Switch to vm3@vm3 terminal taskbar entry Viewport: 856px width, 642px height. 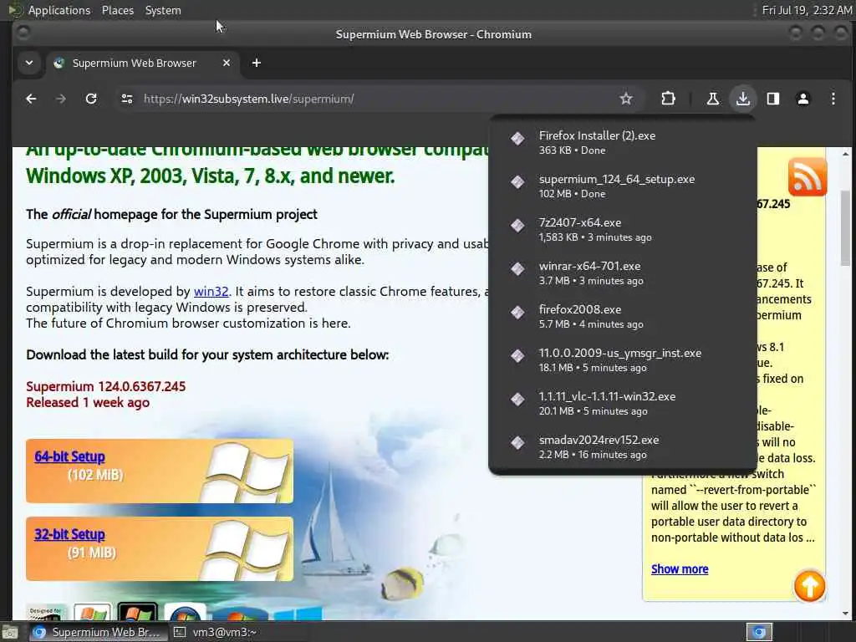(x=216, y=632)
